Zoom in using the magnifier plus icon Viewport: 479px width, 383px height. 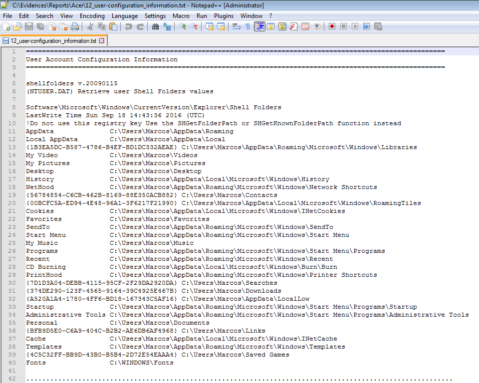point(183,26)
